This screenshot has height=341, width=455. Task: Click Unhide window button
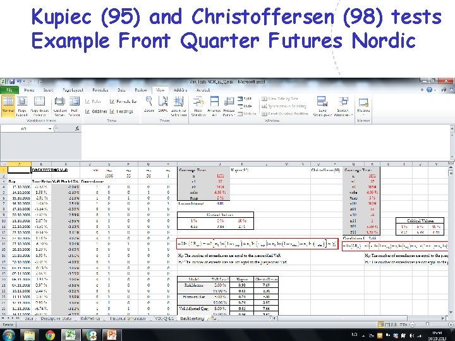tap(247, 114)
